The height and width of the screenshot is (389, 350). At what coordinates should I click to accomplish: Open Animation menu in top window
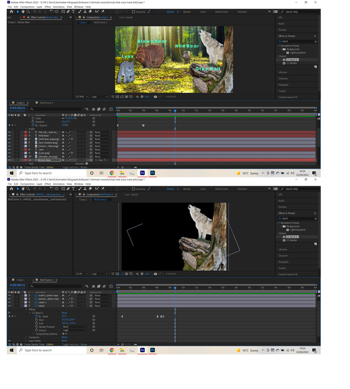click(x=59, y=7)
